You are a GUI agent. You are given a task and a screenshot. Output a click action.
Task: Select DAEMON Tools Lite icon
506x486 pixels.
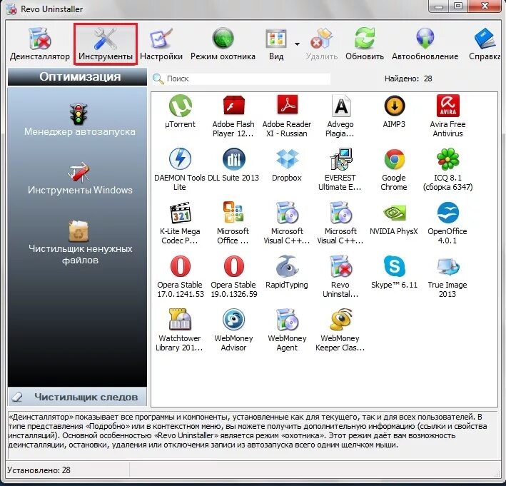(x=180, y=158)
